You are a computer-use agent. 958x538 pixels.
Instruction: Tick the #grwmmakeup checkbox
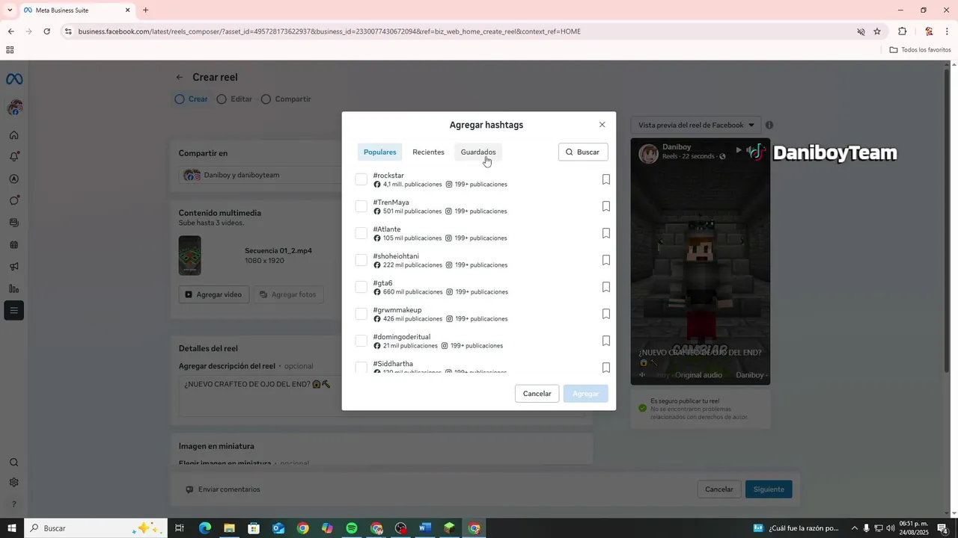click(x=361, y=314)
